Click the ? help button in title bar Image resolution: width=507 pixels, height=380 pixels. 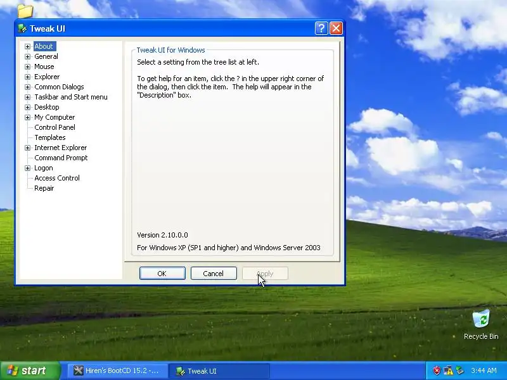321,28
